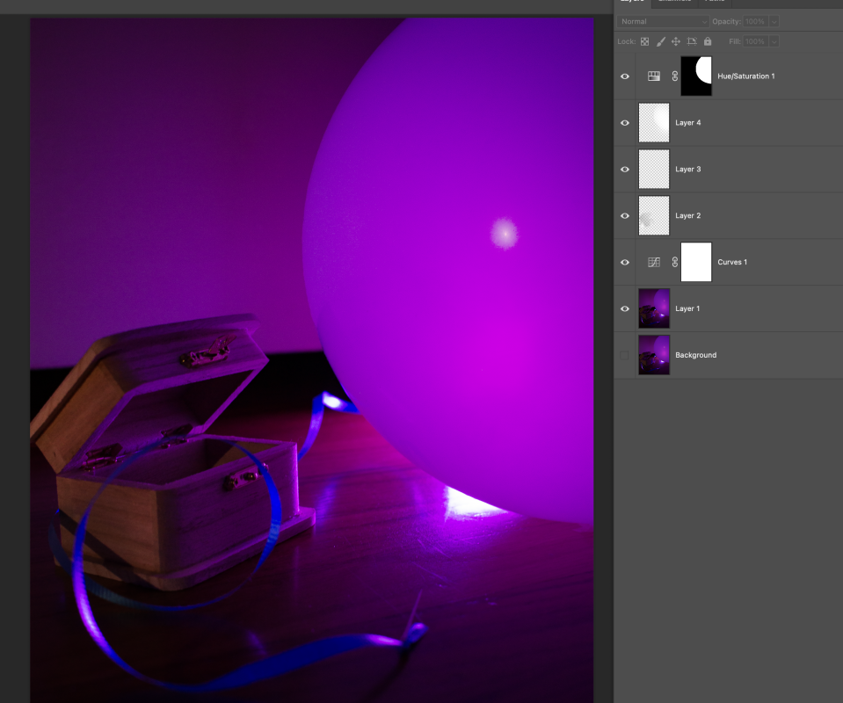The width and height of the screenshot is (843, 703).
Task: Select the layer named Layer 4
Action: pos(687,122)
